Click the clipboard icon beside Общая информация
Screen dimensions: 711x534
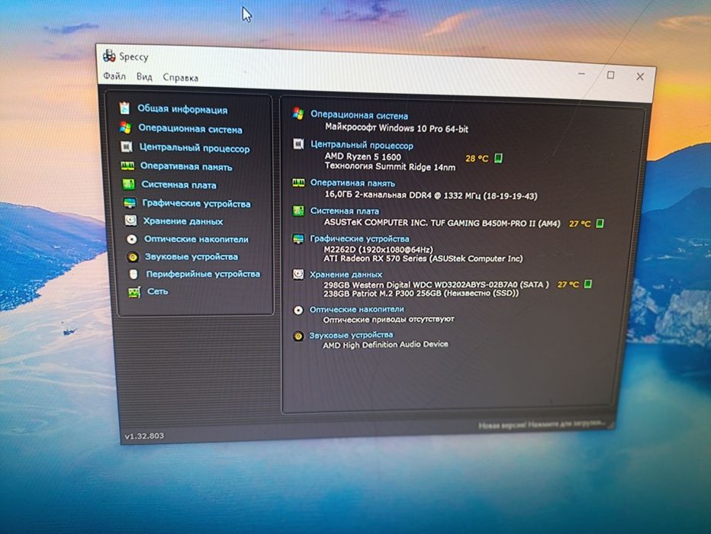tap(124, 108)
